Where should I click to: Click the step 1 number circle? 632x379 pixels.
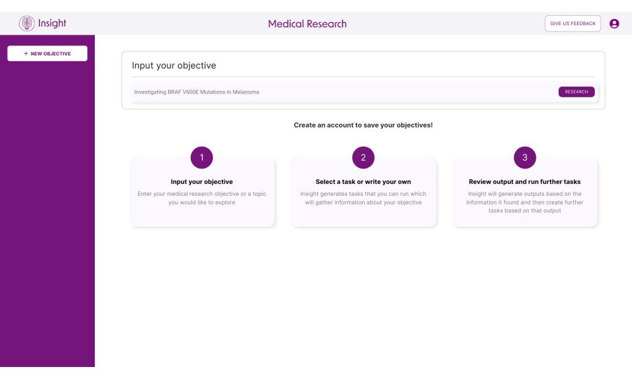click(x=202, y=157)
